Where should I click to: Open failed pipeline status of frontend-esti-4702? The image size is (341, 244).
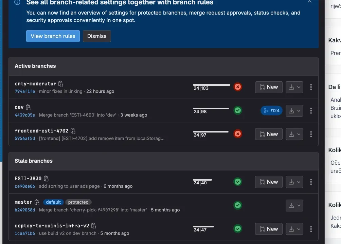point(238,134)
